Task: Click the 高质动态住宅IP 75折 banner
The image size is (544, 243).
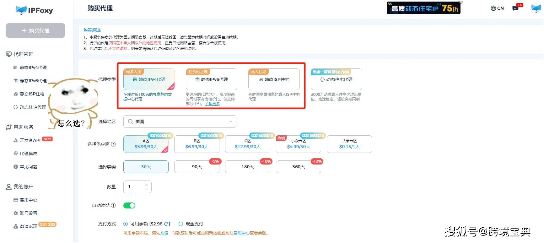Action: pos(423,8)
